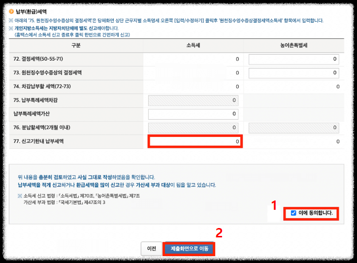Click the '납부세액을 적게 신고하거나' warning line
357x263 pixels.
point(117,185)
